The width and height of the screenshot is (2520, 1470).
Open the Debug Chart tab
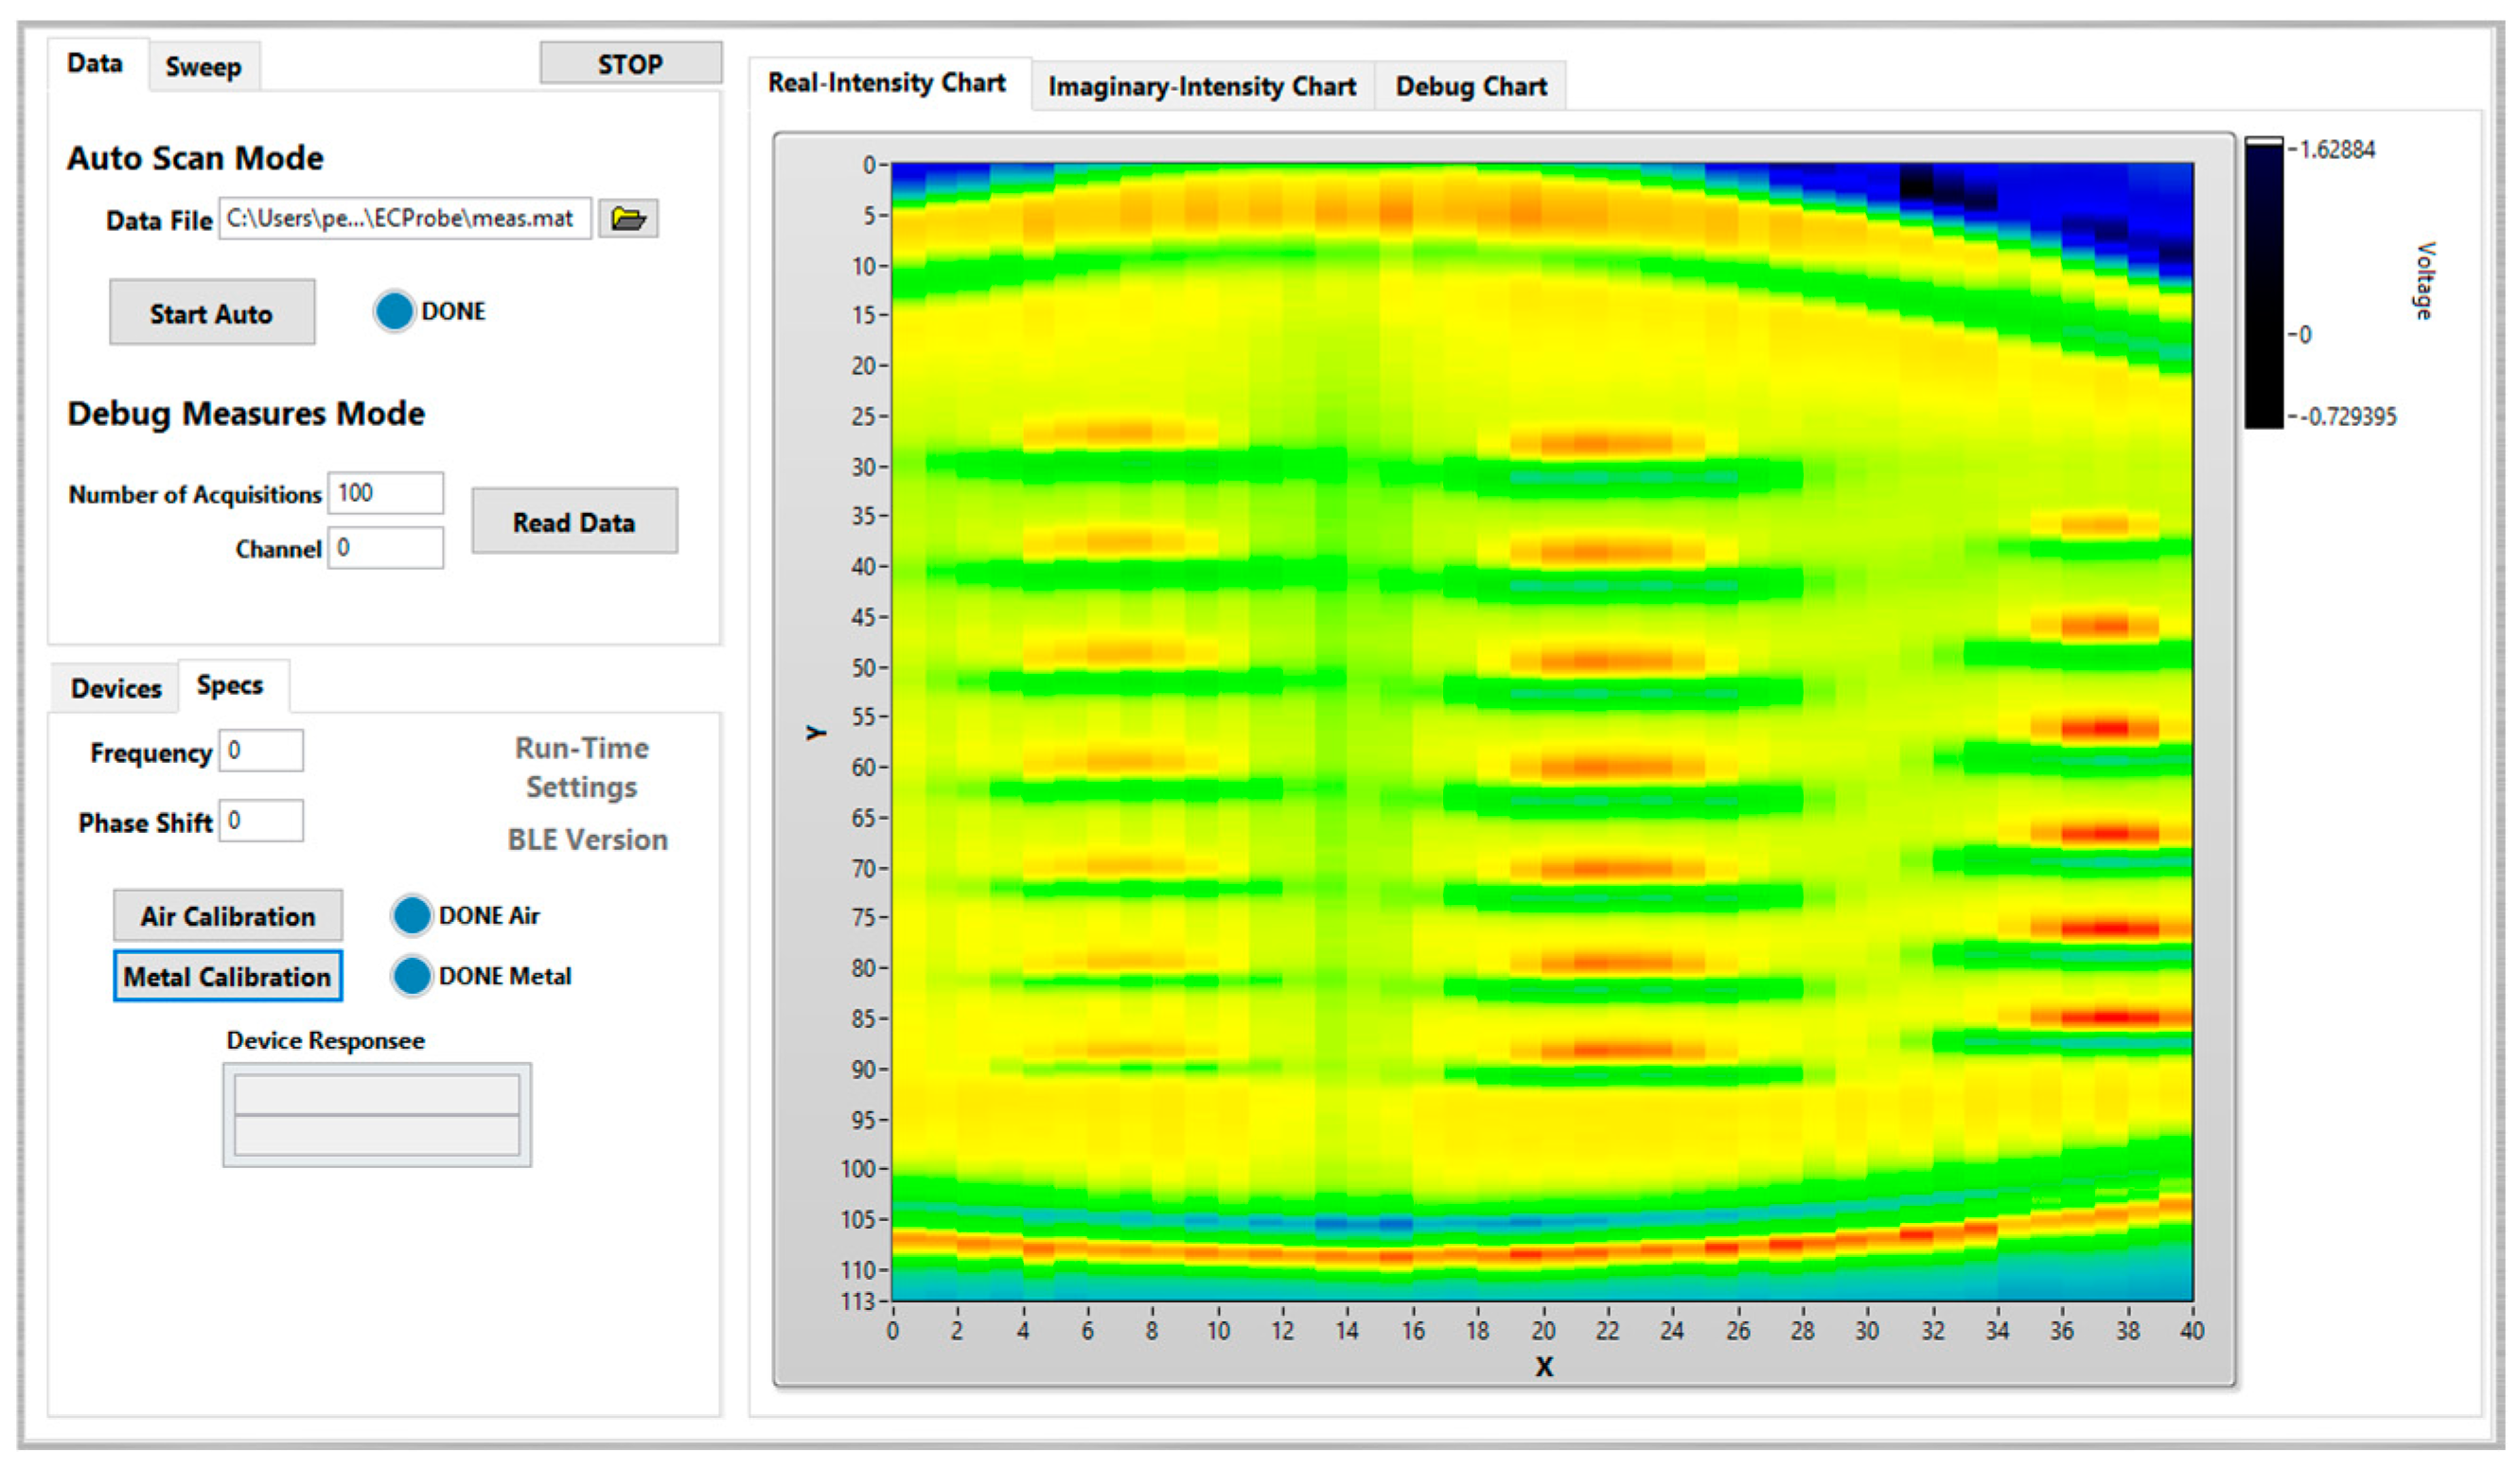[1470, 86]
